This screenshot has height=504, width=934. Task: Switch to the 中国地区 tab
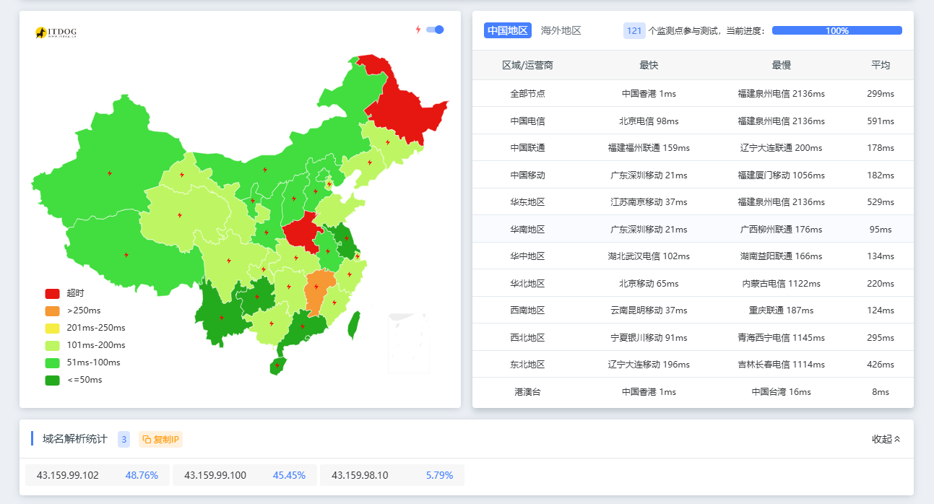tap(508, 30)
